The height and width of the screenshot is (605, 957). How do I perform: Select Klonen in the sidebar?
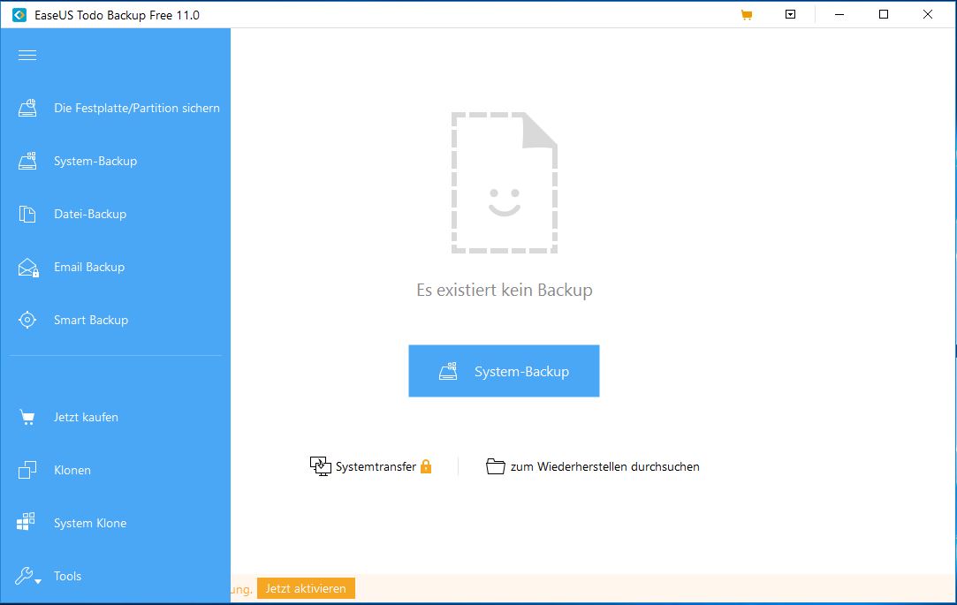point(72,470)
